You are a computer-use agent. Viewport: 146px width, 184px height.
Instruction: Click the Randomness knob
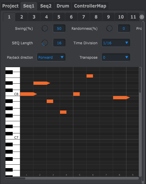109,28
